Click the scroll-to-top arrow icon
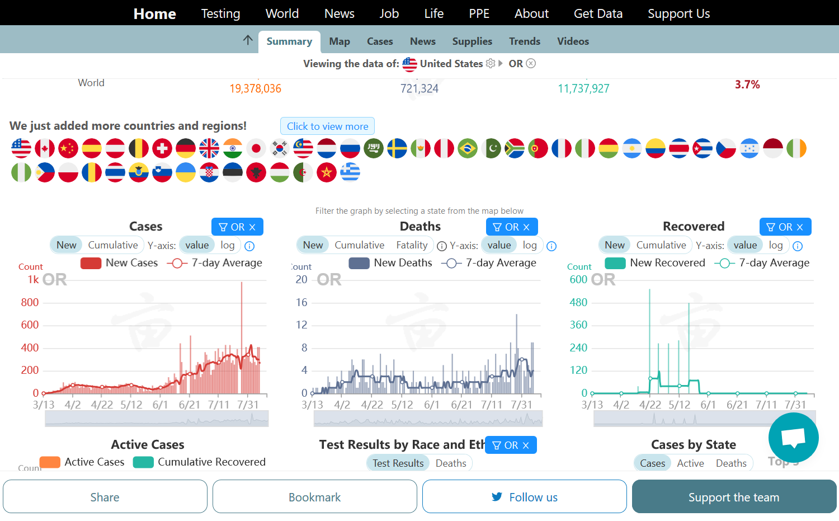 248,40
